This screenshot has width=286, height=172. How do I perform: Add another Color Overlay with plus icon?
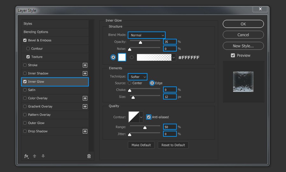point(85,98)
